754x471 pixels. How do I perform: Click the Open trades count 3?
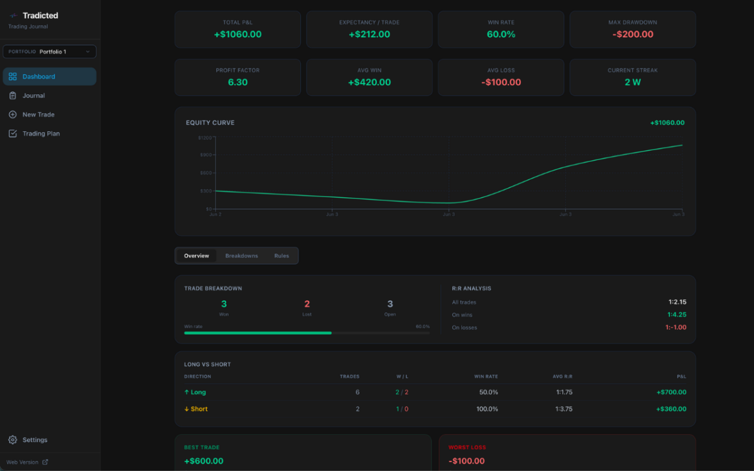click(x=390, y=304)
